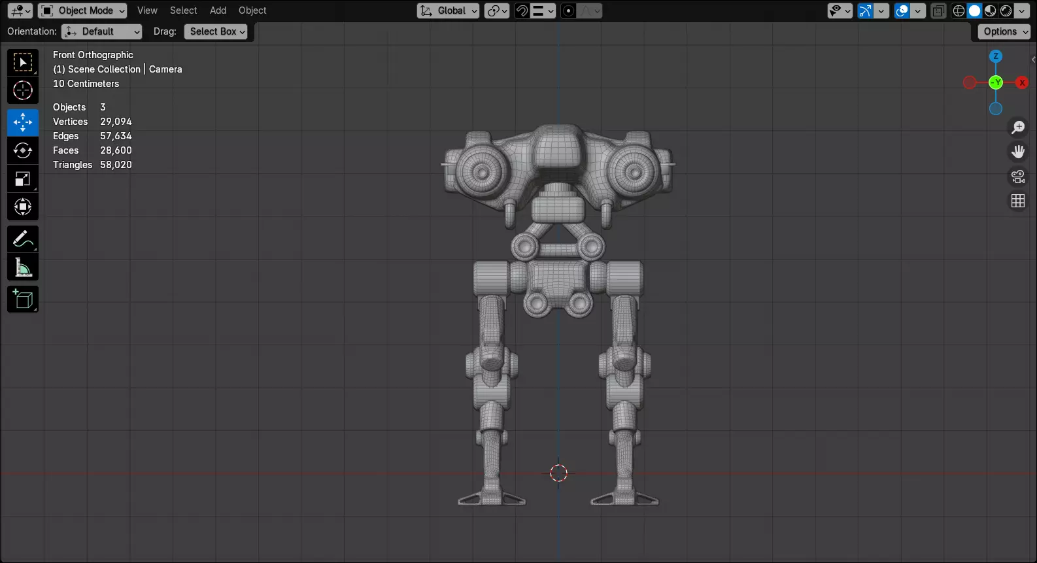Click the red X axis gizmo ball
Image resolution: width=1037 pixels, height=563 pixels.
coord(1022,82)
